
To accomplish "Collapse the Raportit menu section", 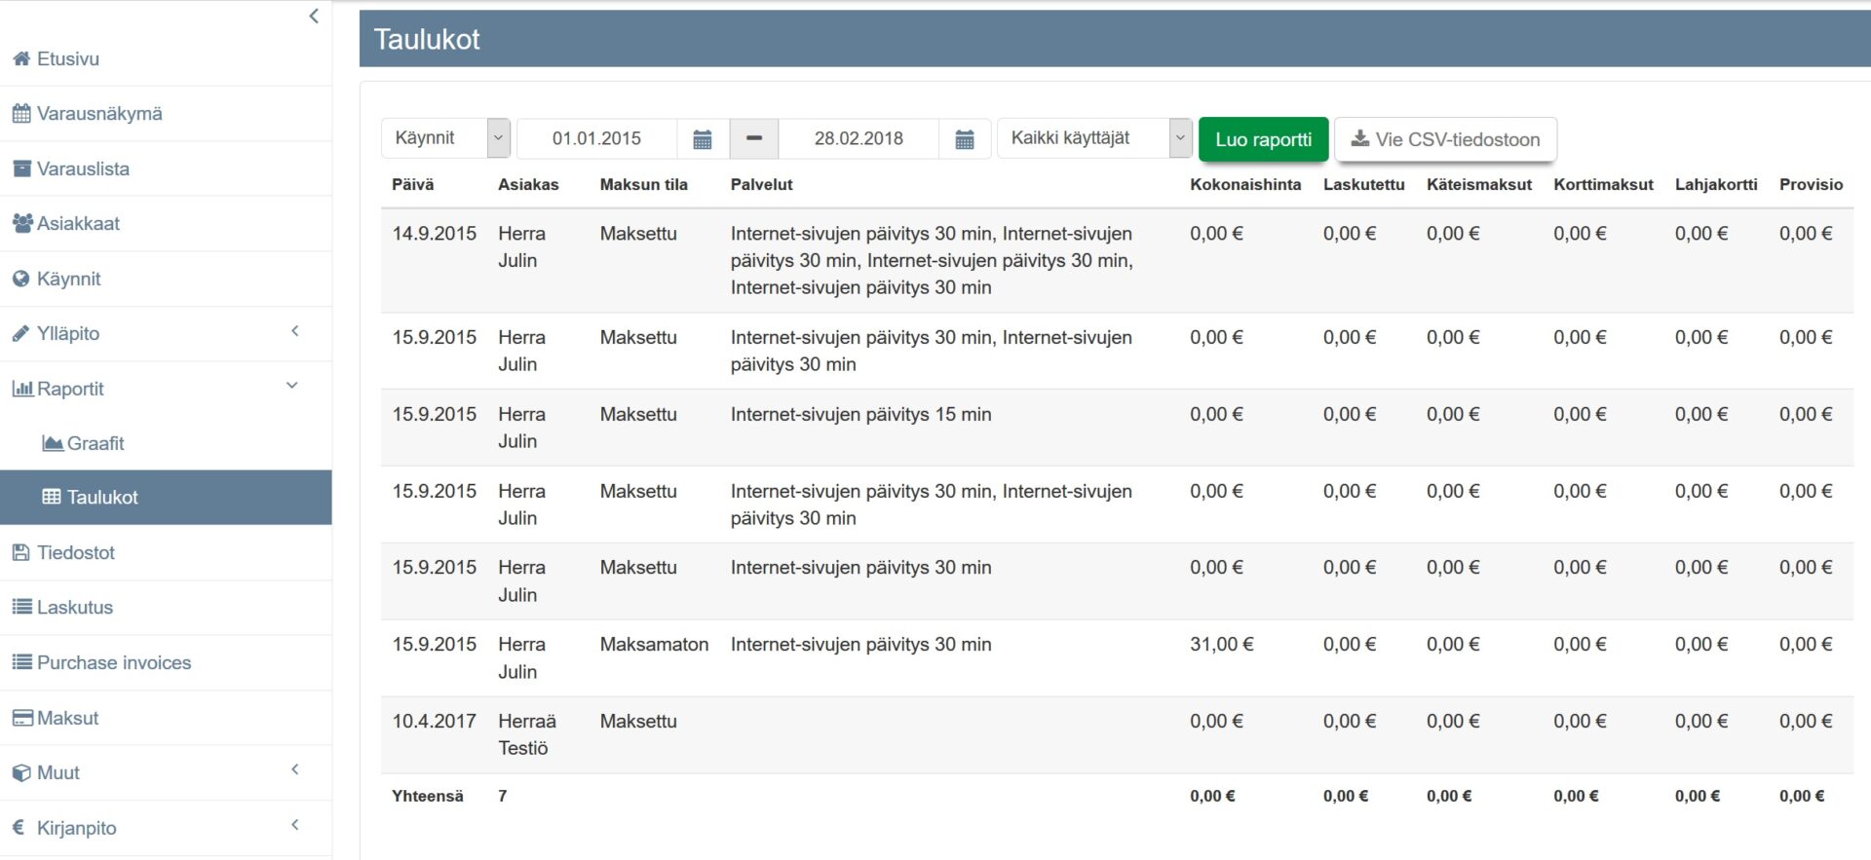I will pos(291,387).
